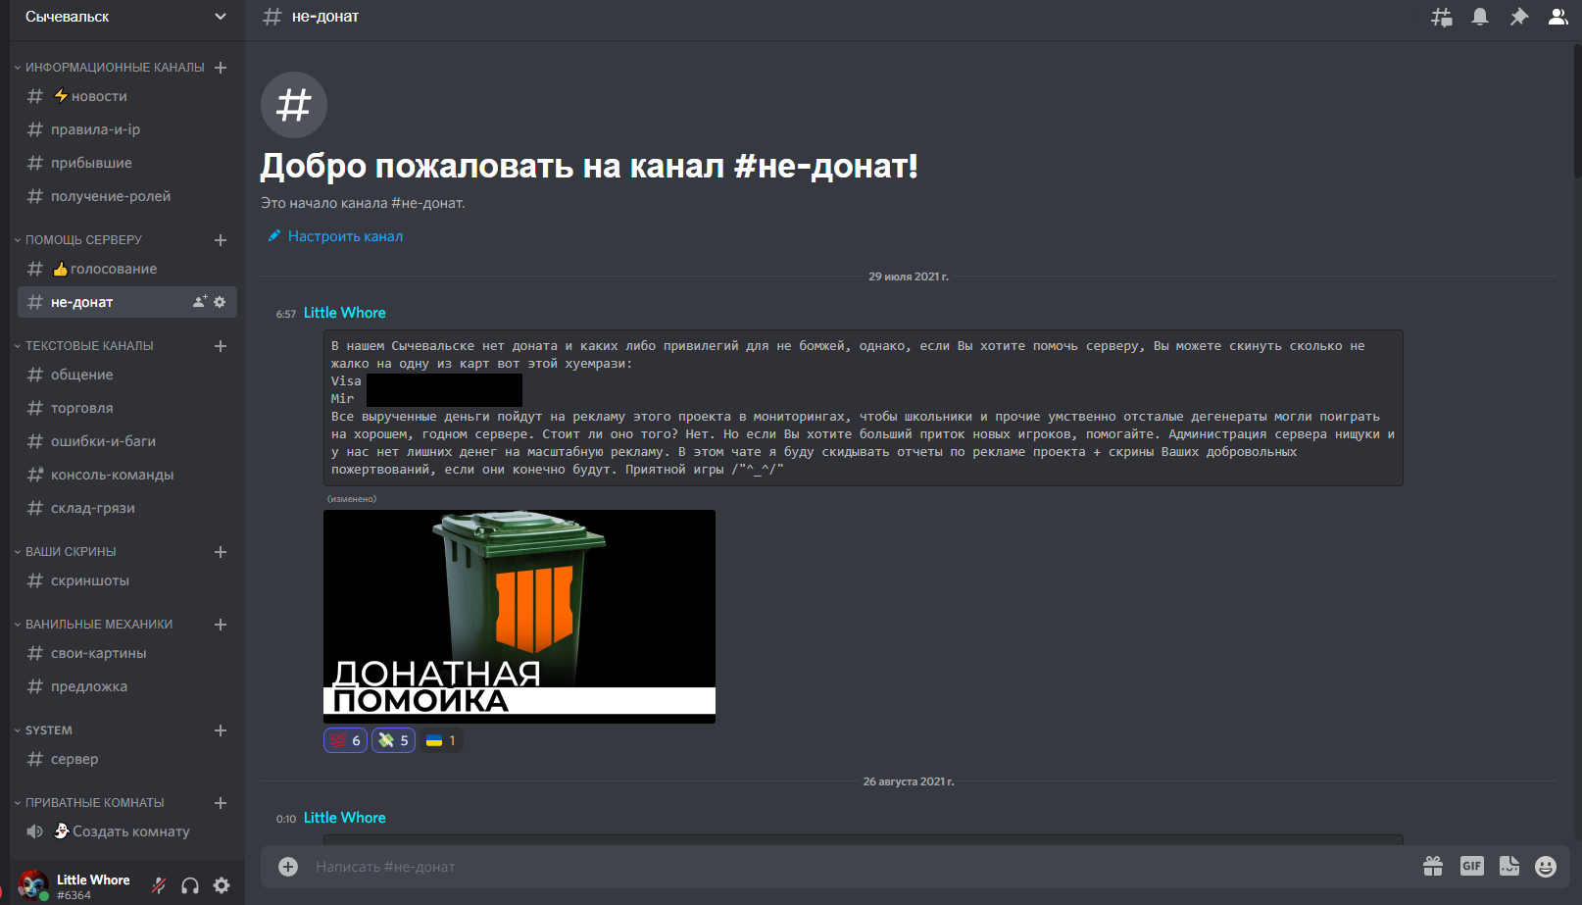Toggle the reaction with count 6
This screenshot has height=905, width=1582.
[345, 740]
